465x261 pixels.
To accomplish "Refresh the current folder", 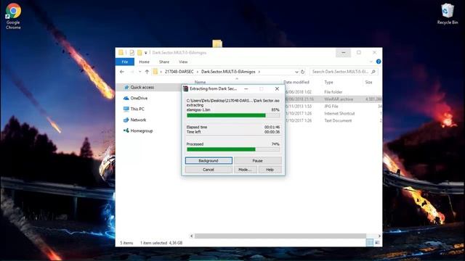I will point(302,72).
